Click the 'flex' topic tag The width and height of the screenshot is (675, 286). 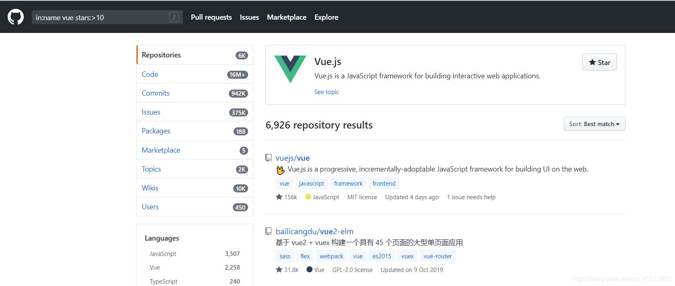pyautogui.click(x=305, y=256)
